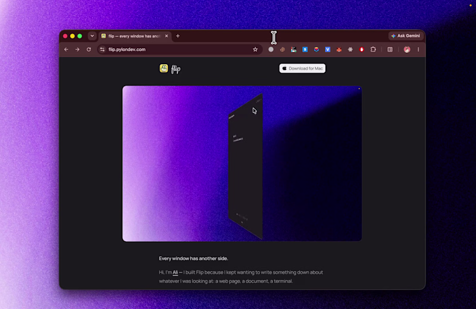476x309 pixels.
Task: Open the Extensions puzzle piece menu
Action: (373, 49)
